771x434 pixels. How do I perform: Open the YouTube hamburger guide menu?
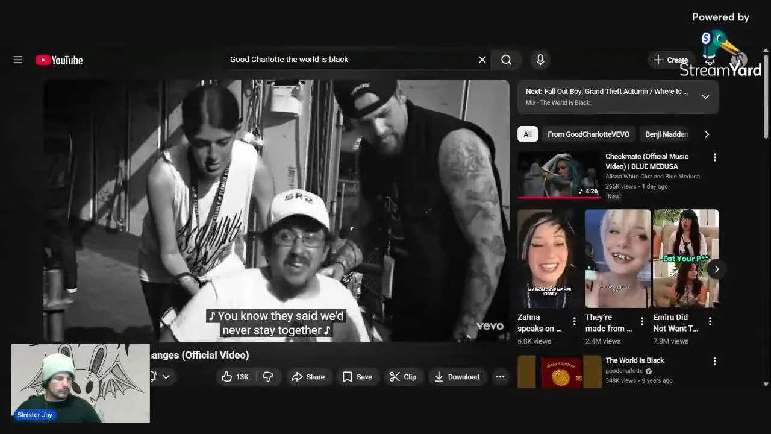coord(18,60)
